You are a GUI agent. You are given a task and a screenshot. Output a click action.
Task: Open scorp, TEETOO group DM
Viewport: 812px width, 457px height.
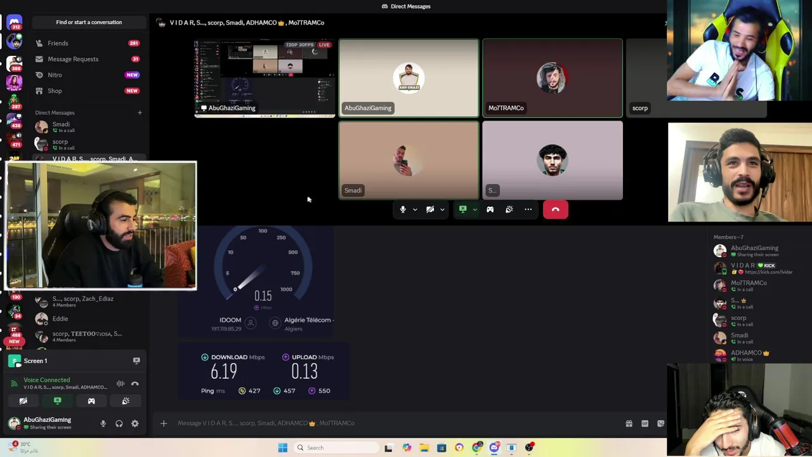pyautogui.click(x=88, y=336)
